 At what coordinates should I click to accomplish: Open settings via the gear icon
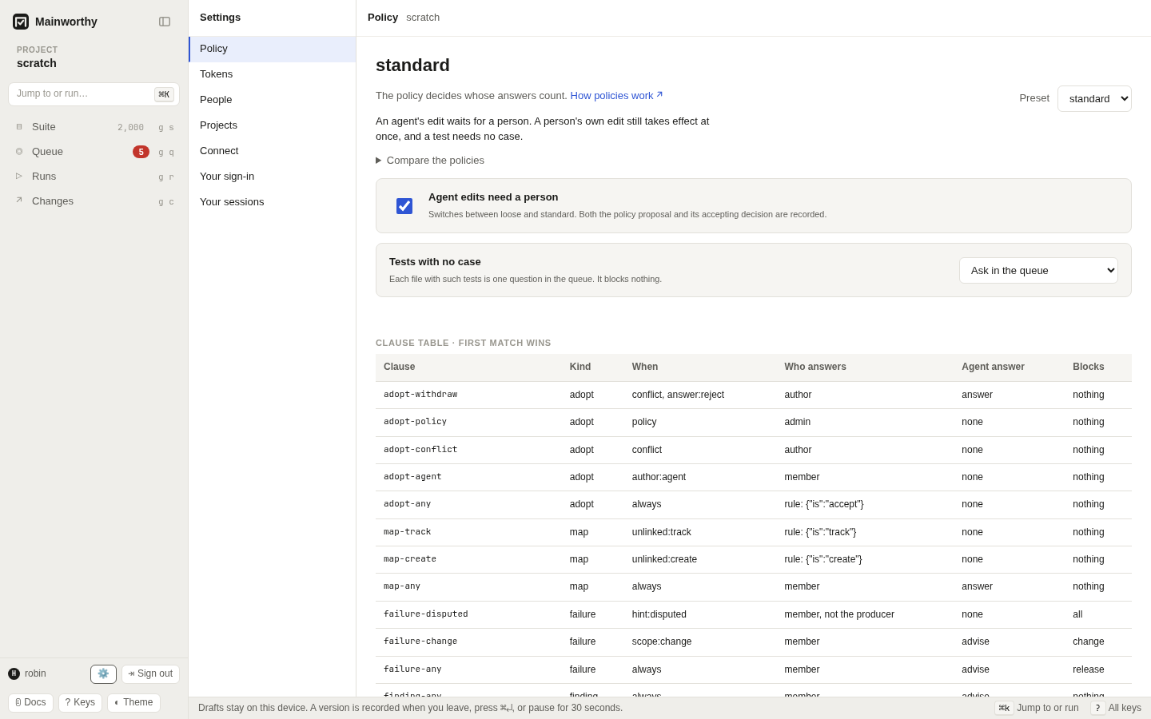[x=103, y=674]
